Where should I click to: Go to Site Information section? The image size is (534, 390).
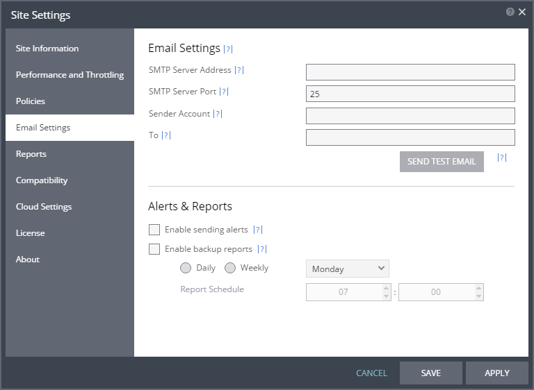pos(70,49)
